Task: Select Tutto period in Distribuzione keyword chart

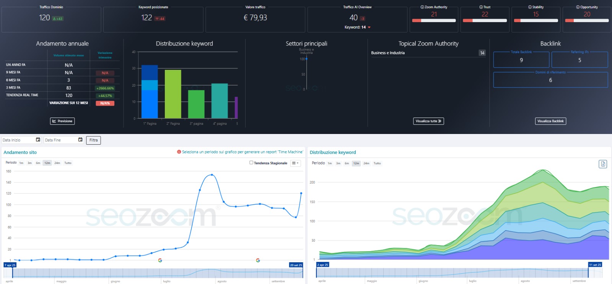Action: [x=377, y=163]
